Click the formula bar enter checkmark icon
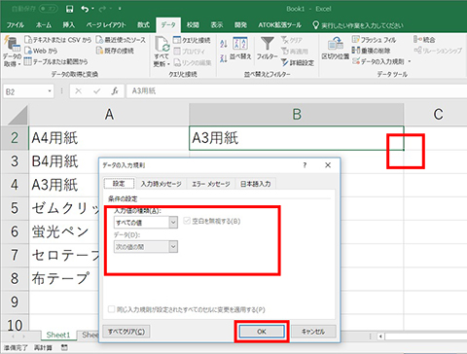Screen dimensions: 467x354 click(96, 91)
